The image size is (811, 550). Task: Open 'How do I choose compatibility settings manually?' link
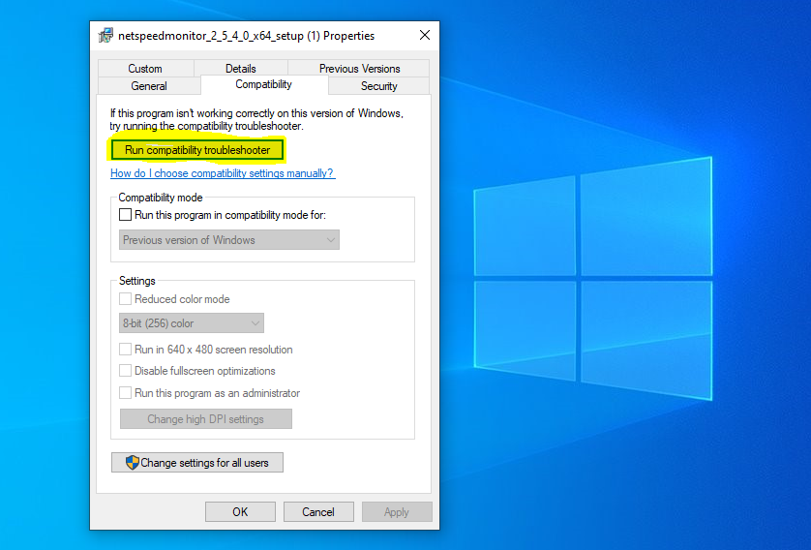(223, 173)
